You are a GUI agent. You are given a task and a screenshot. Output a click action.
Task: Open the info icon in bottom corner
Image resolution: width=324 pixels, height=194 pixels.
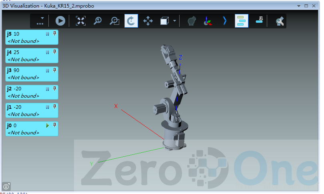click(6, 186)
